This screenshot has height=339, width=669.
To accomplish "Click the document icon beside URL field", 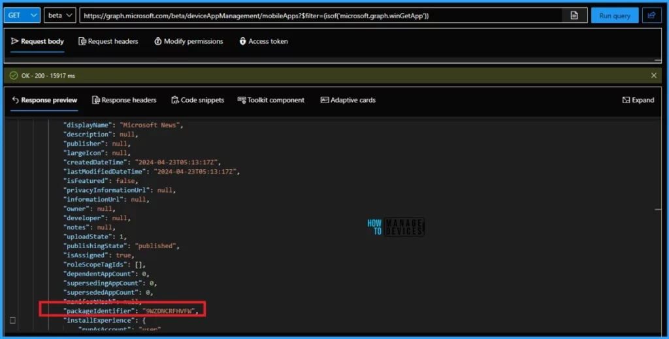I will point(574,16).
